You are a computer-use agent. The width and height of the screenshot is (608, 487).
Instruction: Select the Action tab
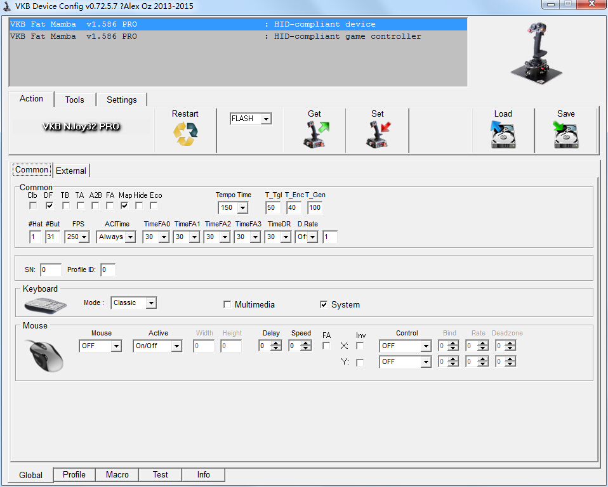pos(31,99)
